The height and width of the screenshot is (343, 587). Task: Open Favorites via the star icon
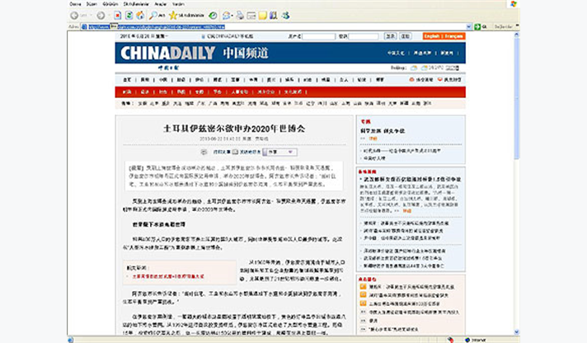[x=174, y=15]
